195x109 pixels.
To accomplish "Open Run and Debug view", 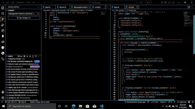I will pyautogui.click(x=3, y=25).
